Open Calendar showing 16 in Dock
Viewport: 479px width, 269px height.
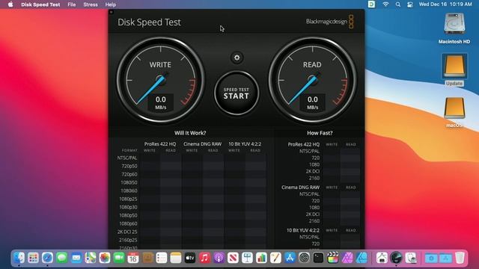click(133, 258)
